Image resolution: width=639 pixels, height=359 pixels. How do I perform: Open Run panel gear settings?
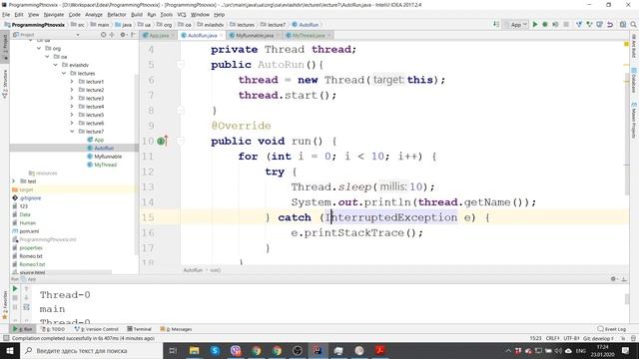[x=613, y=279]
